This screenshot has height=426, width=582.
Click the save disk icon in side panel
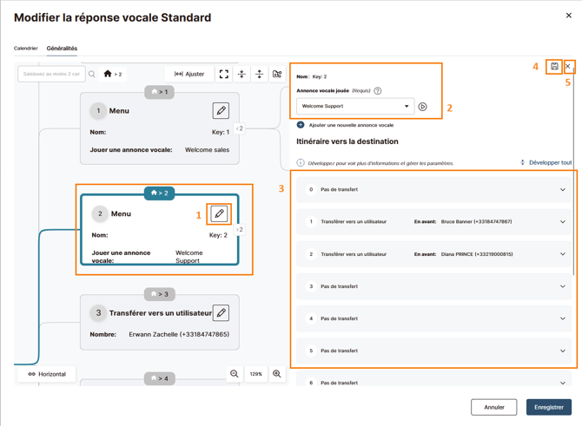pos(554,66)
